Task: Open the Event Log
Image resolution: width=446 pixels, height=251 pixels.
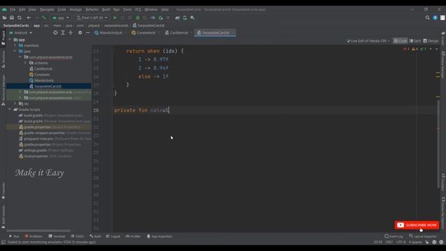Action: (394, 236)
